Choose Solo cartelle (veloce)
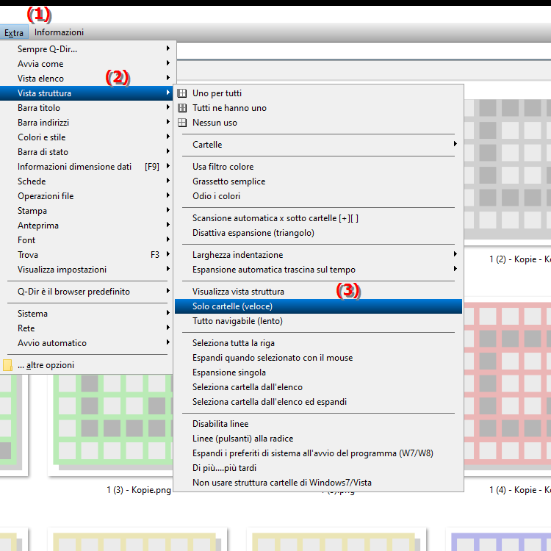The width and height of the screenshot is (551, 551). pyautogui.click(x=318, y=306)
